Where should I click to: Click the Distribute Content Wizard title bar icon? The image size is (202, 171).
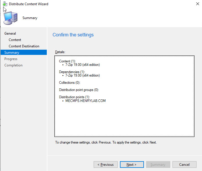[x=5, y=4]
